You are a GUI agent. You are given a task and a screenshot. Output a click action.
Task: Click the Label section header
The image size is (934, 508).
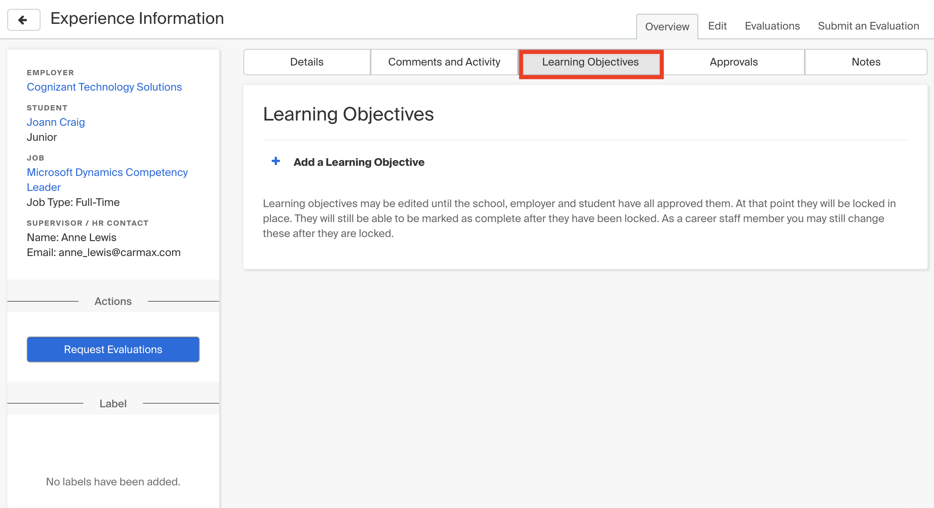(x=113, y=403)
